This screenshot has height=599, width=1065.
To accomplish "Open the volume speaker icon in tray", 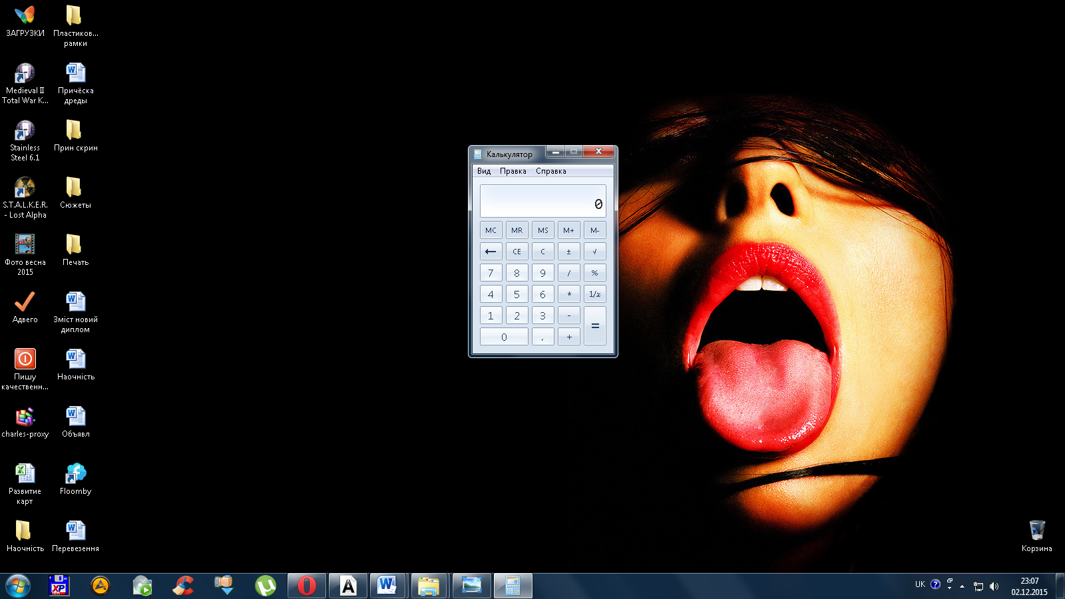I will (x=994, y=586).
